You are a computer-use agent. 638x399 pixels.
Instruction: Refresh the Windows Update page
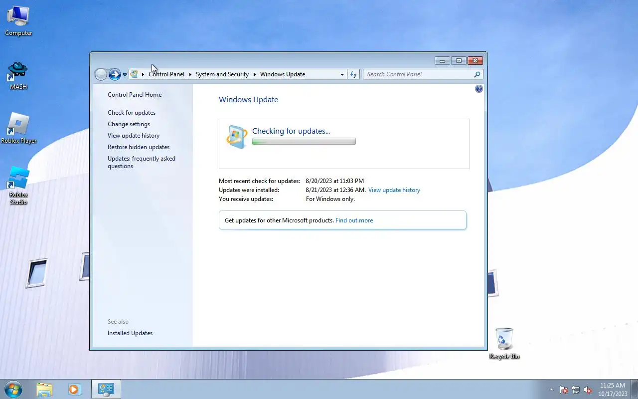pyautogui.click(x=353, y=74)
